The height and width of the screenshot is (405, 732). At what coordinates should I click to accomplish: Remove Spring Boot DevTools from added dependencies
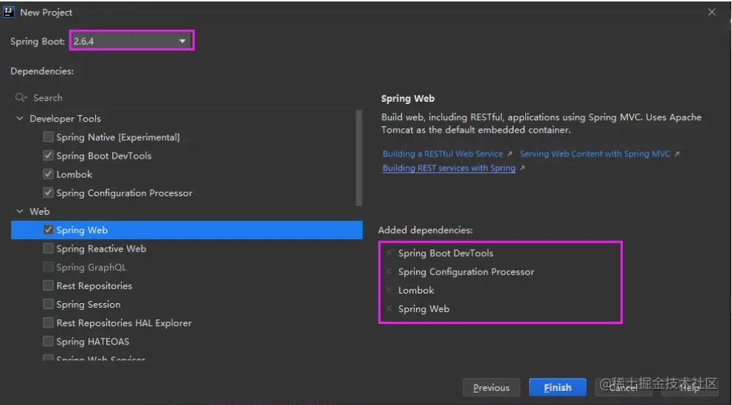pos(389,253)
